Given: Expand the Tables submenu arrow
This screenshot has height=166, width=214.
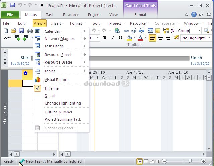Looking at the screenshot, I should click(85, 71).
